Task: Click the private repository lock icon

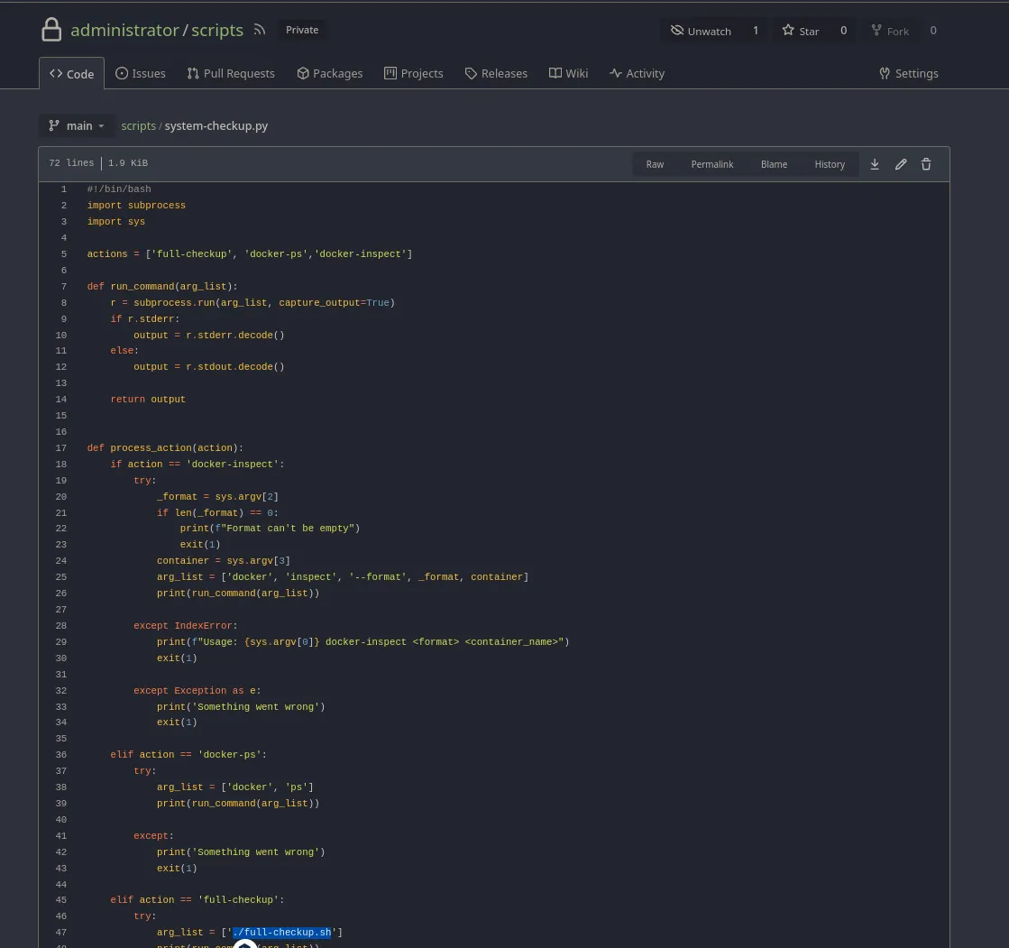Action: coord(51,30)
